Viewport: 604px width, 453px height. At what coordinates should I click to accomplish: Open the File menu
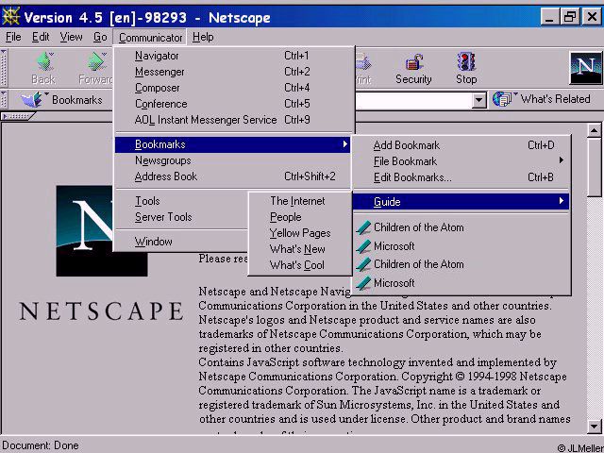[x=13, y=37]
